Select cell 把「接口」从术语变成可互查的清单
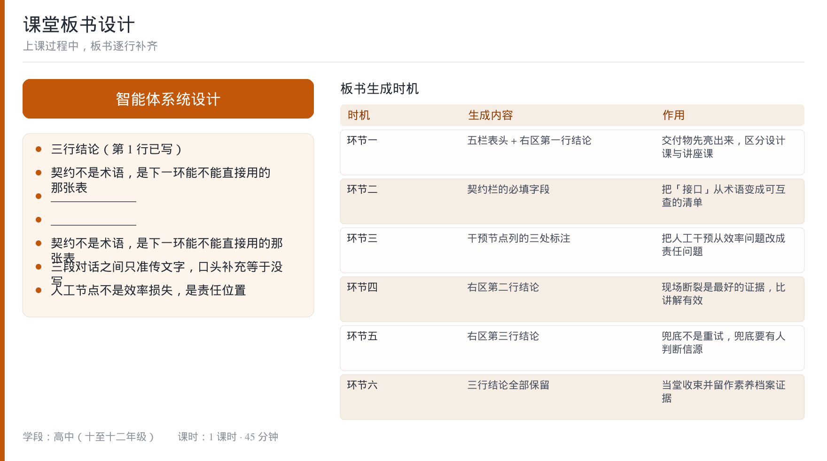827x461 pixels. [x=724, y=196]
